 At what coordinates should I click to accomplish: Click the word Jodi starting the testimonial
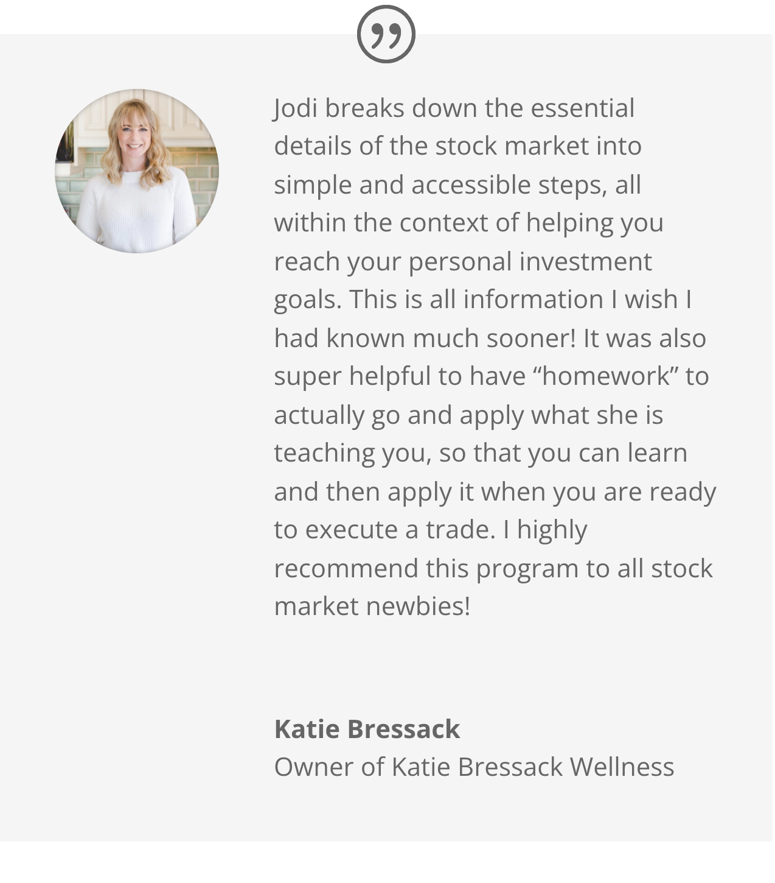[x=296, y=108]
